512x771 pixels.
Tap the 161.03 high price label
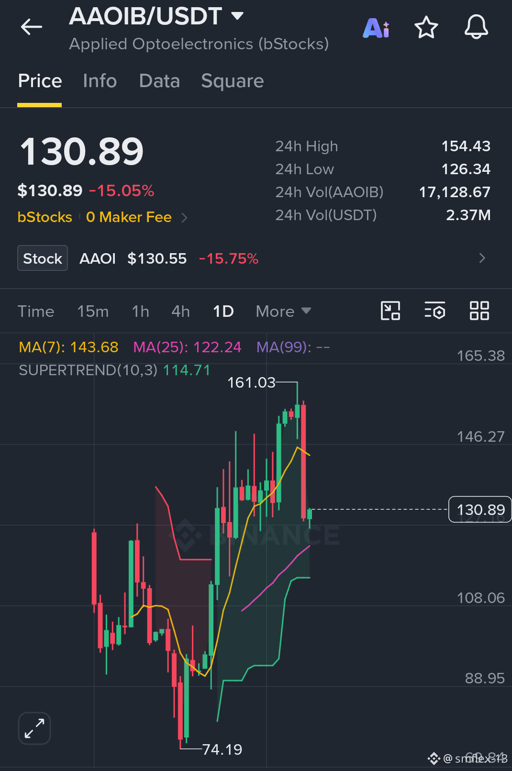coord(251,383)
